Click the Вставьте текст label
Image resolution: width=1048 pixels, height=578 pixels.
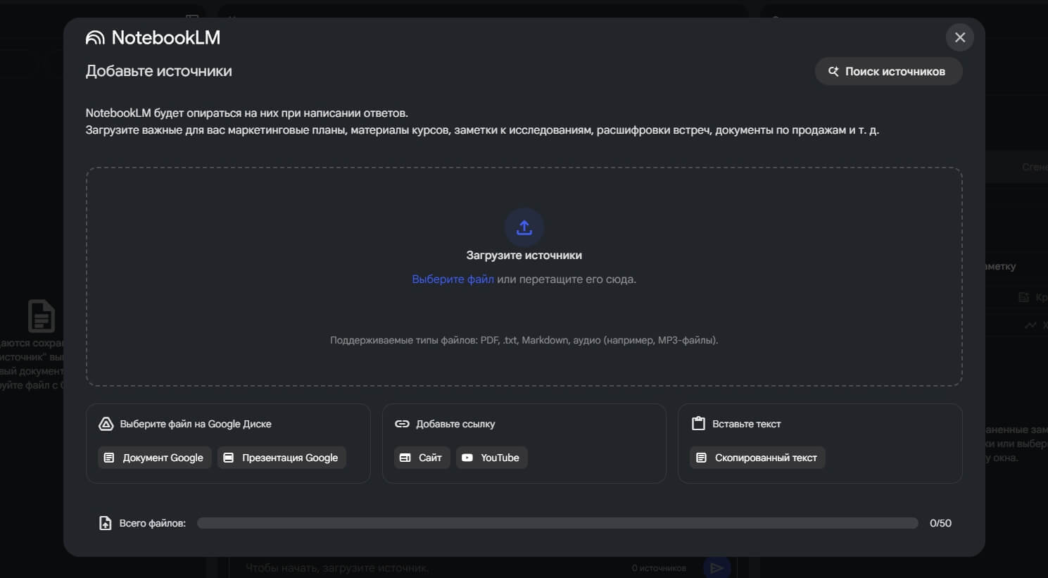point(747,424)
